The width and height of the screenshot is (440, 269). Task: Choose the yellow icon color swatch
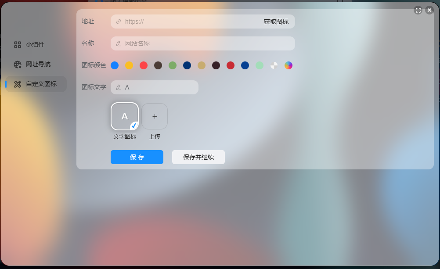click(x=129, y=65)
